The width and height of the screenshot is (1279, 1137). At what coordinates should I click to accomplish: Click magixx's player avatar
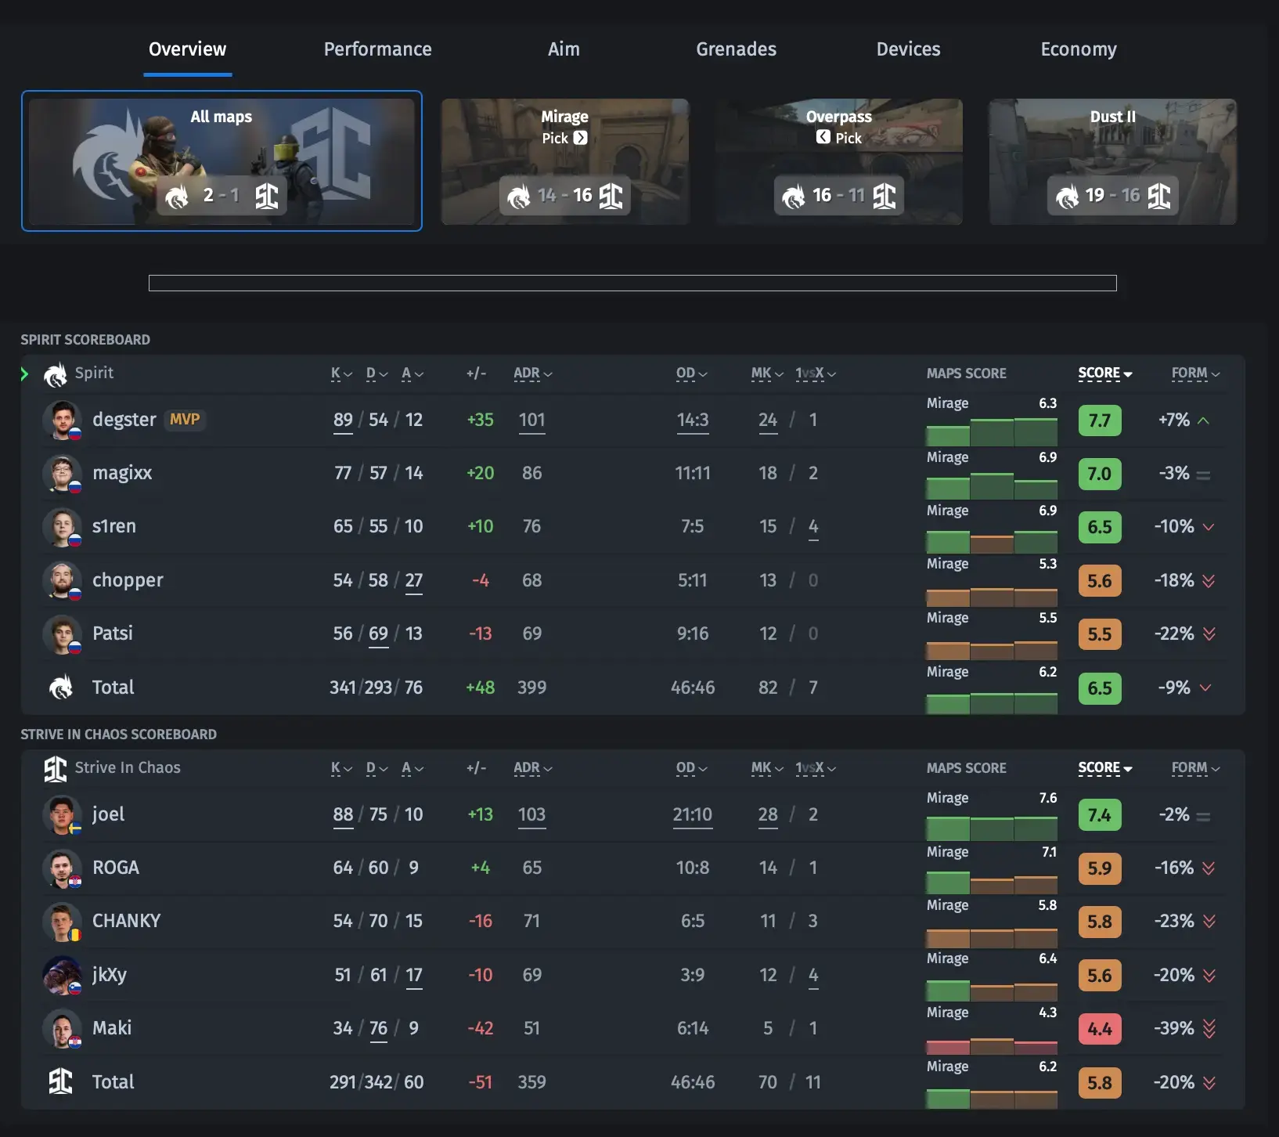pyautogui.click(x=62, y=473)
